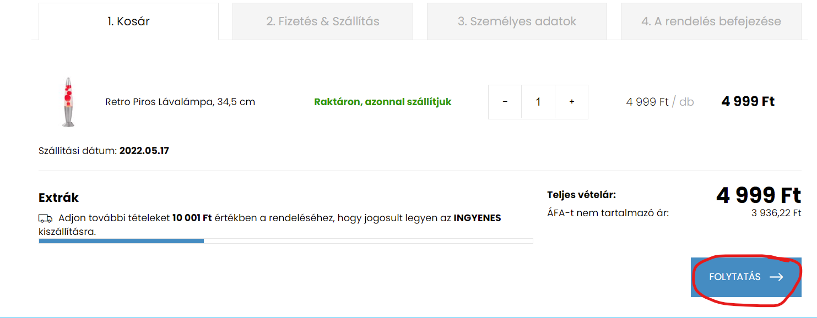Increase quantity with the plus button
The height and width of the screenshot is (318, 817).
tap(572, 102)
